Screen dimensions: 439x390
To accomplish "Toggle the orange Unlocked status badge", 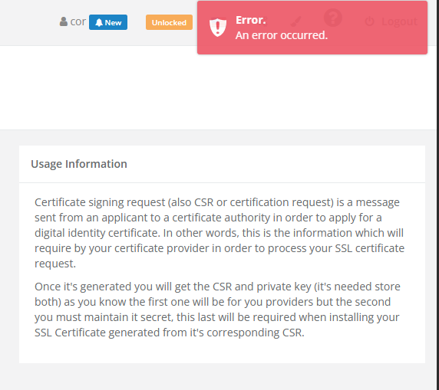I will [x=169, y=22].
